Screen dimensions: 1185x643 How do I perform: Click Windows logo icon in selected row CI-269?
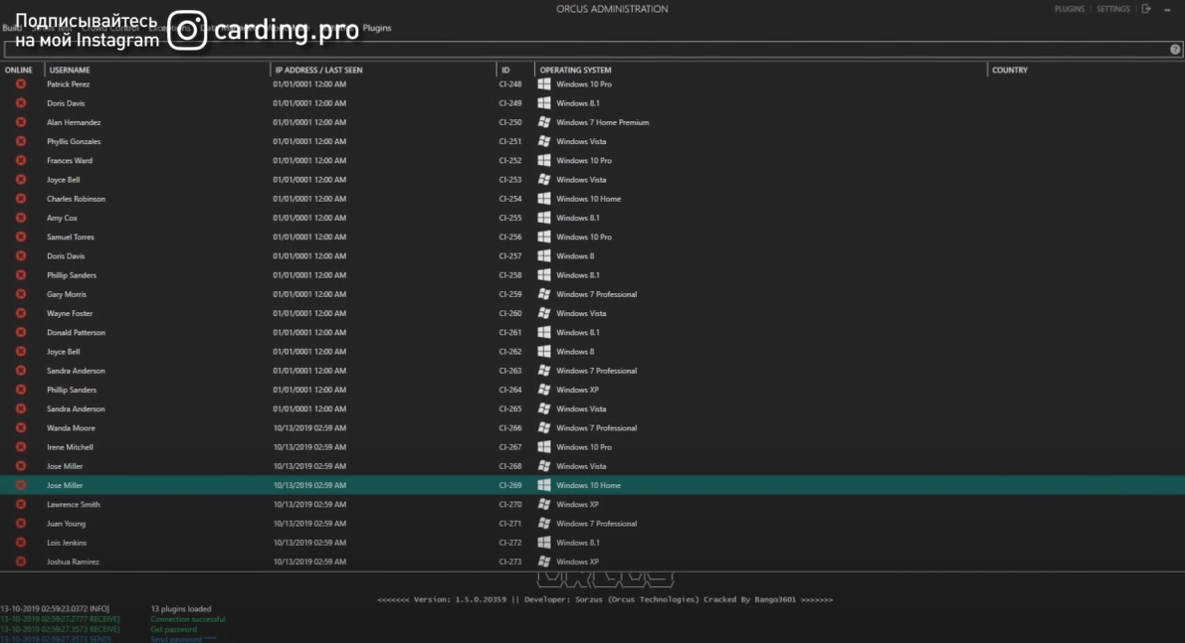[x=544, y=485]
